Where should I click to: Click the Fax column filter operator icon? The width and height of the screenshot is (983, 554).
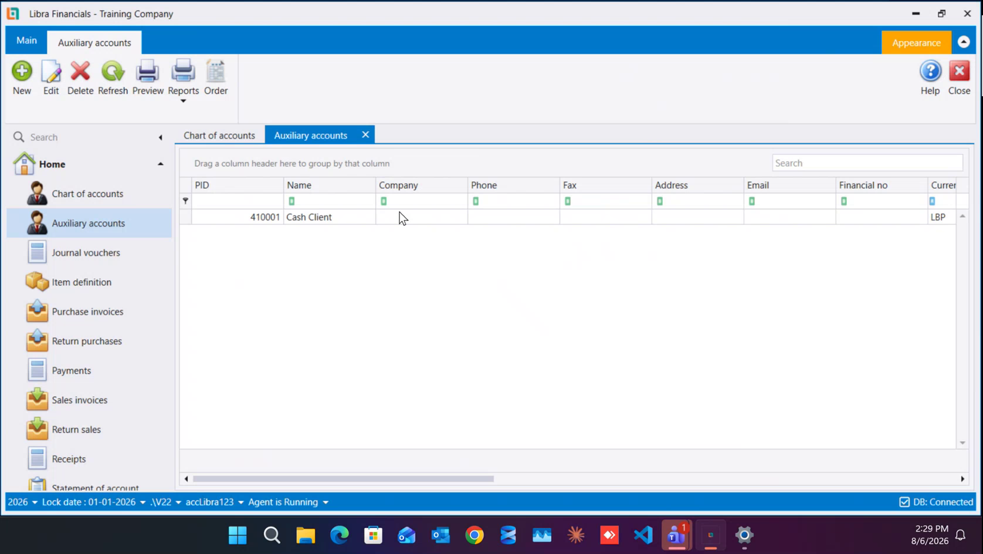(x=568, y=201)
